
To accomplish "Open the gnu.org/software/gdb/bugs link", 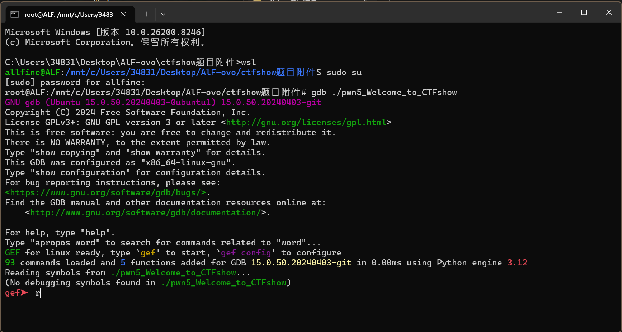I will pos(105,192).
